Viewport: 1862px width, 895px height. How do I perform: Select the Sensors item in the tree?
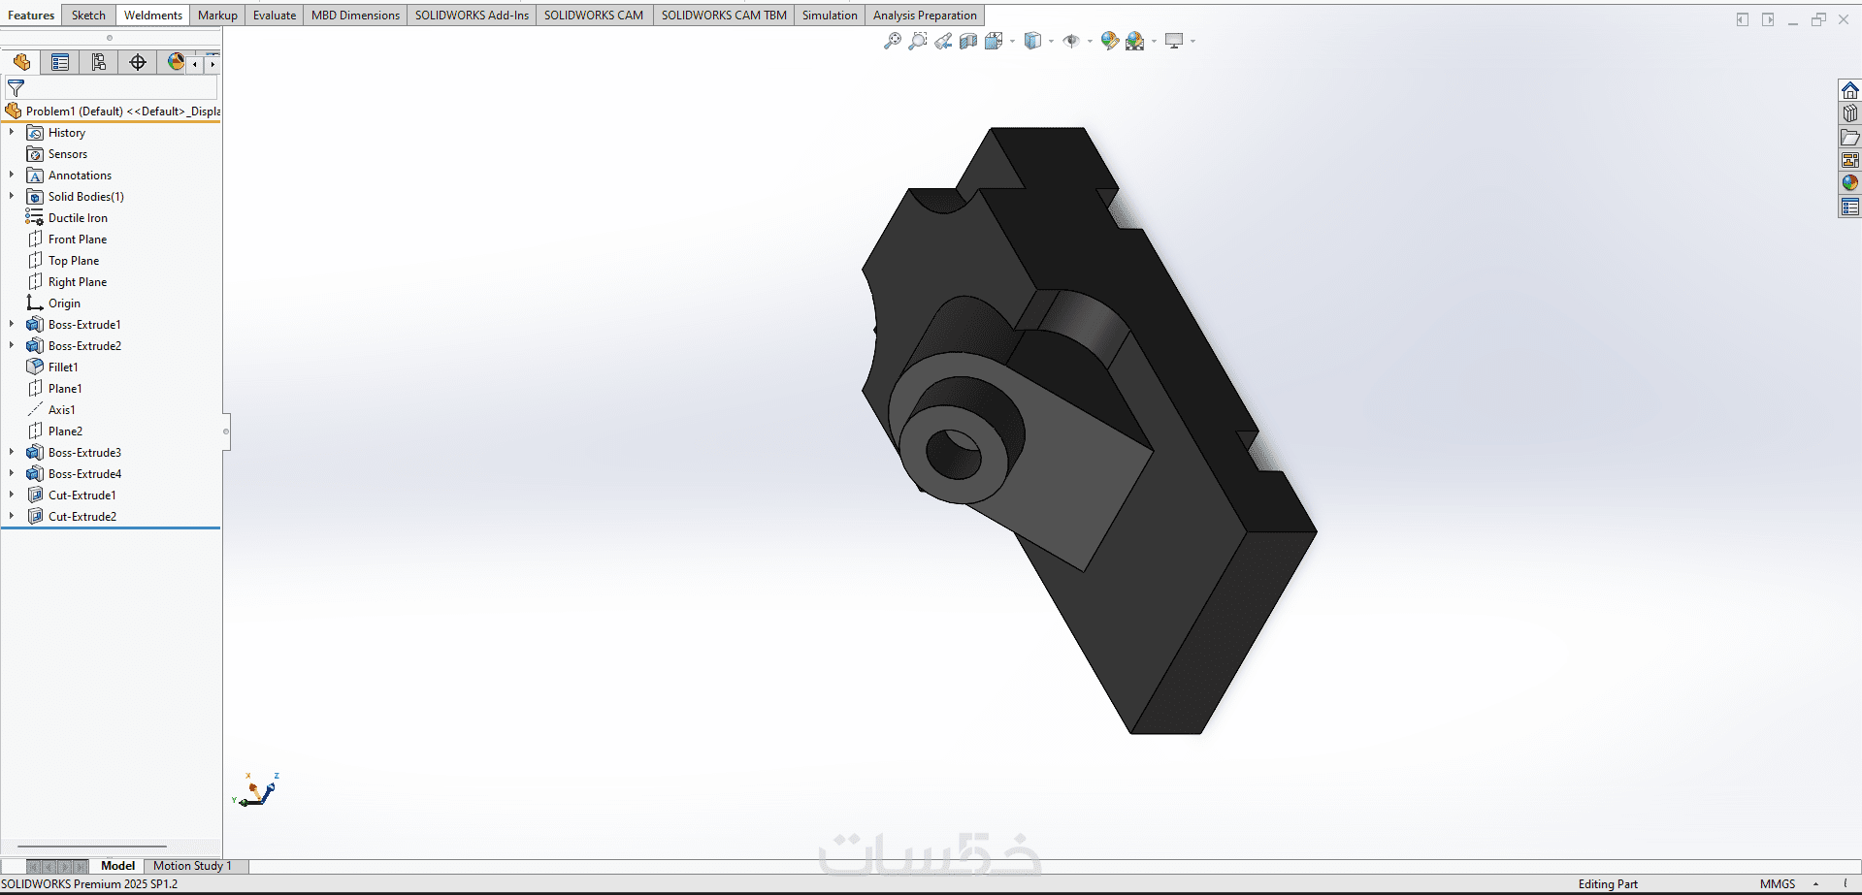[x=57, y=154]
